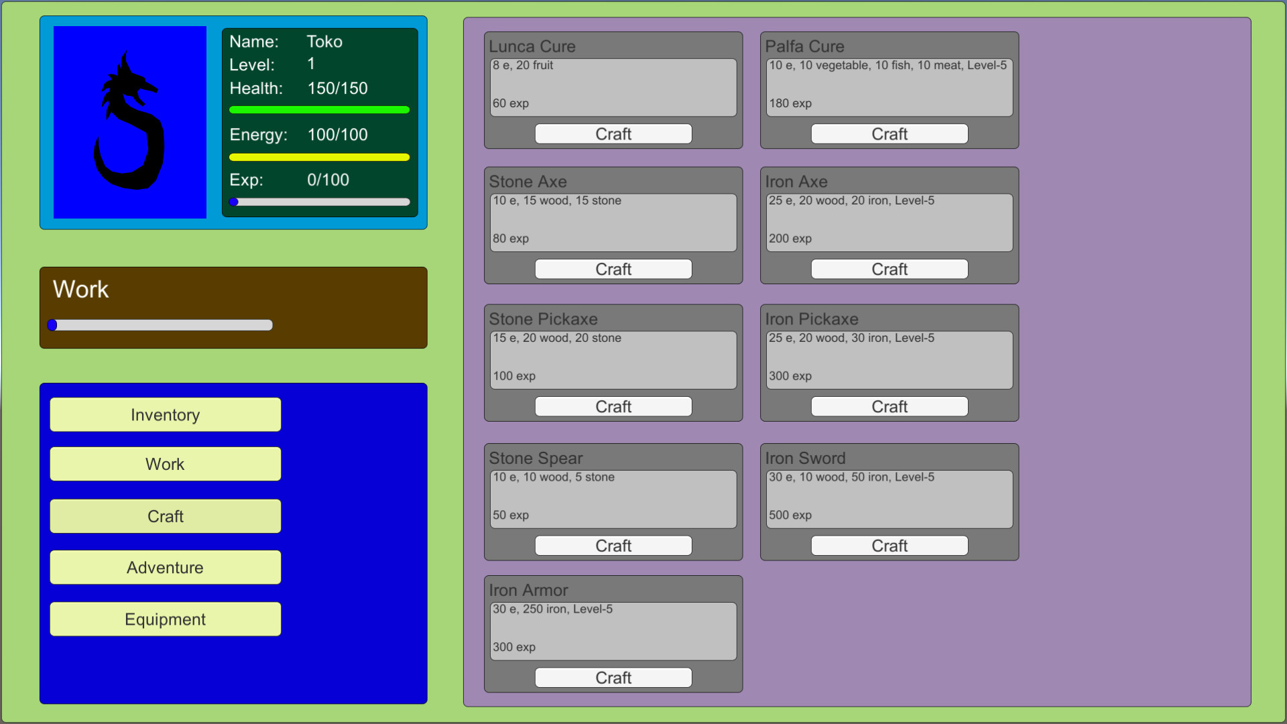Craft the Palfa Cure

click(889, 134)
